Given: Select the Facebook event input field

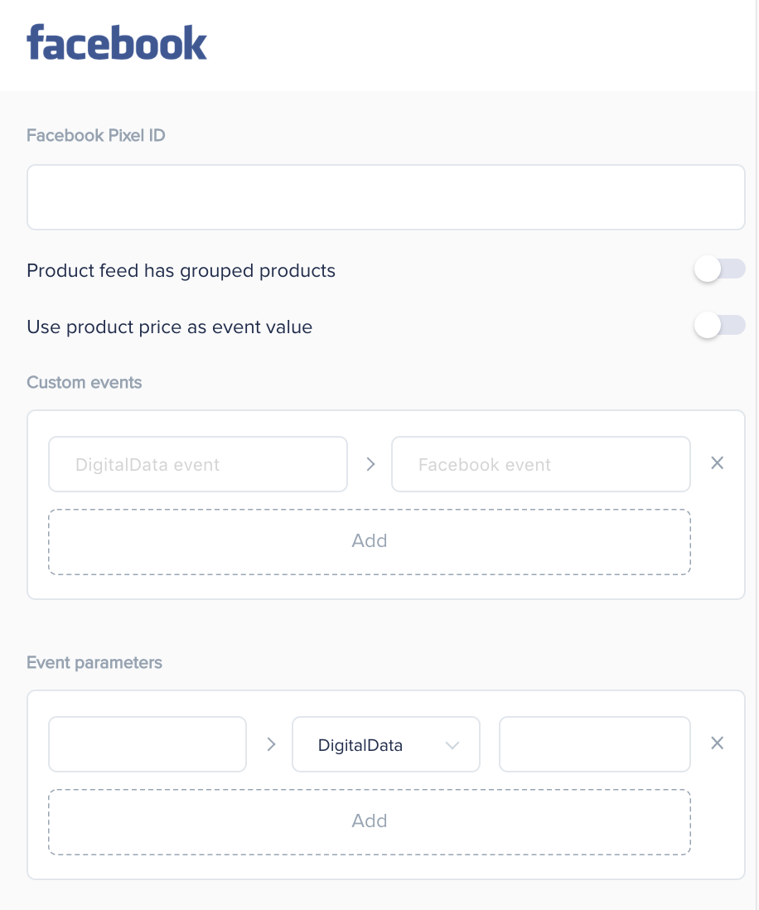Looking at the screenshot, I should (x=541, y=464).
